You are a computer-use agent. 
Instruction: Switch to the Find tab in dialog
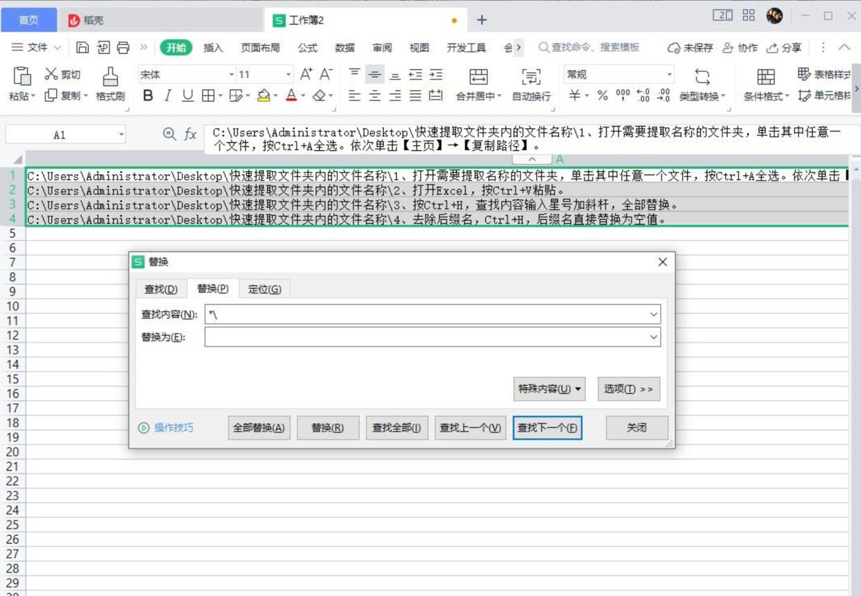(x=161, y=289)
